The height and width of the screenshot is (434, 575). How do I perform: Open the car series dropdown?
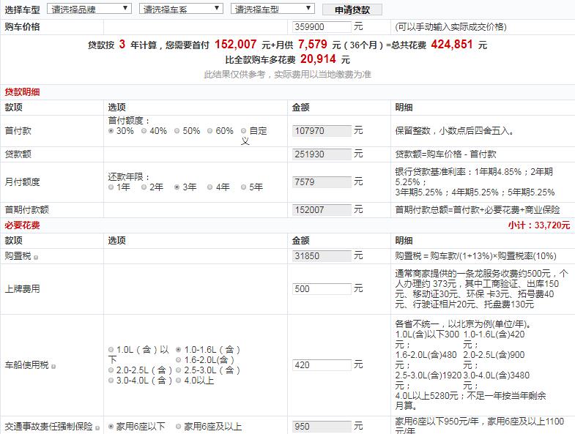click(x=181, y=9)
